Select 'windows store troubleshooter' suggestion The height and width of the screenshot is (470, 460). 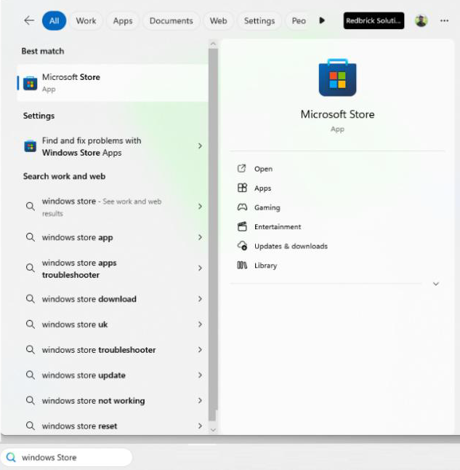click(x=113, y=350)
